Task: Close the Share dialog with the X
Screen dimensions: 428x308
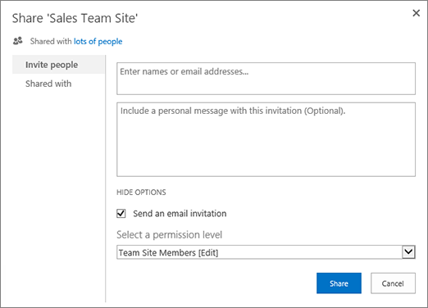Action: click(416, 13)
